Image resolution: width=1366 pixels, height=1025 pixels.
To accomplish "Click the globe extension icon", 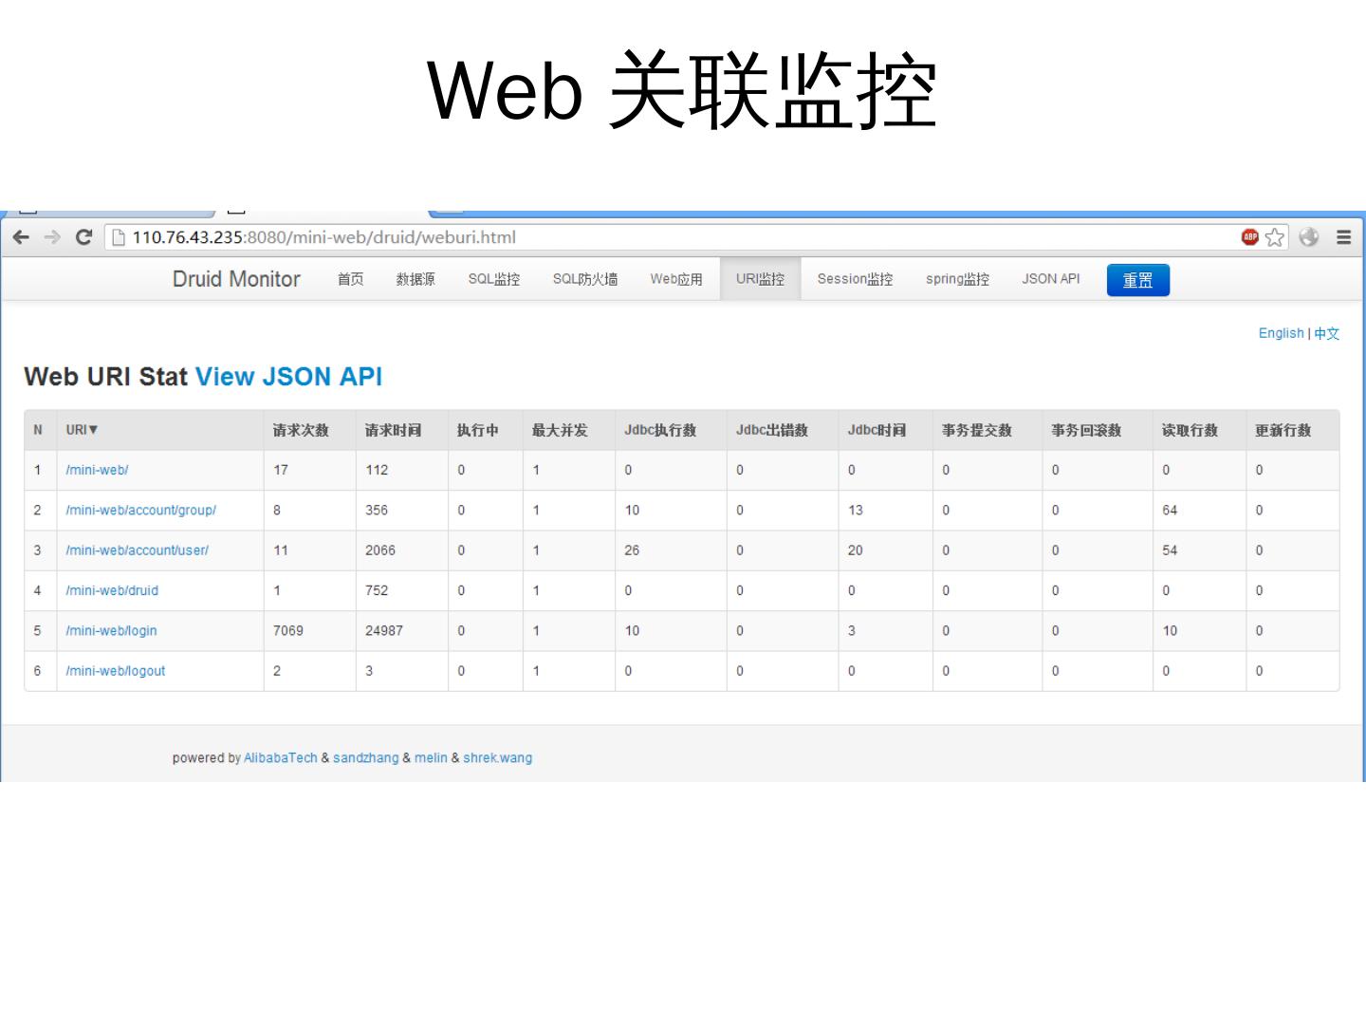I will pos(1309,237).
